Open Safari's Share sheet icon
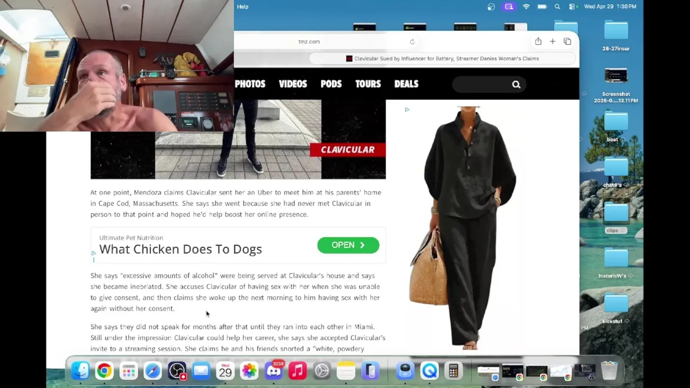The height and width of the screenshot is (388, 690). (x=538, y=41)
